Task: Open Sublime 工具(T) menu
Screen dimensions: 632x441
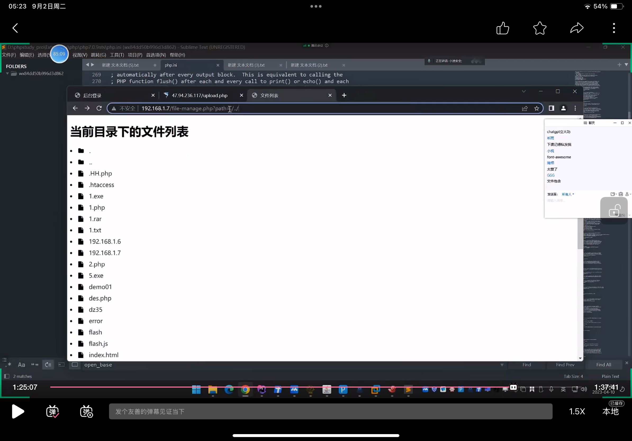Action: (x=117, y=55)
